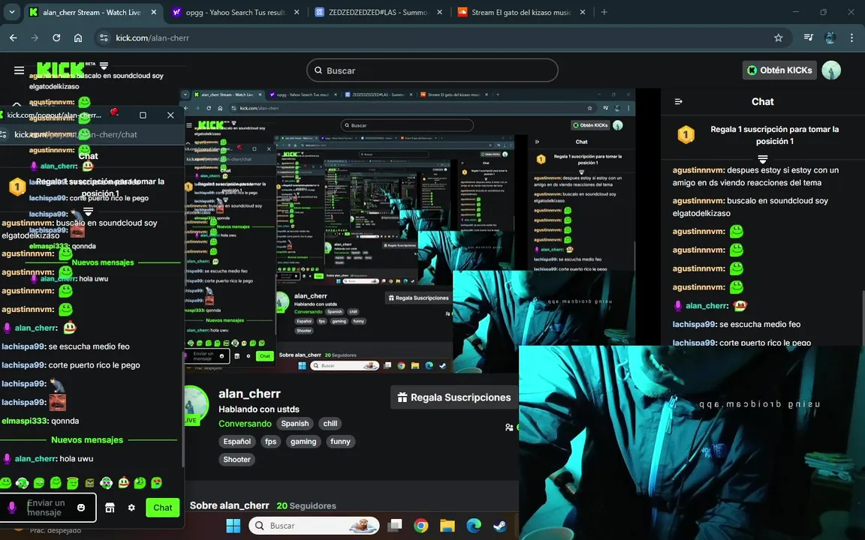The height and width of the screenshot is (540, 865).
Task: Click the green KICK logo
Action: coord(61,70)
